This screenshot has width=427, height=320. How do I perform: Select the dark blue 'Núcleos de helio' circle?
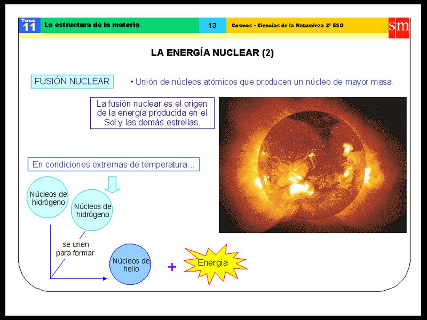point(130,264)
